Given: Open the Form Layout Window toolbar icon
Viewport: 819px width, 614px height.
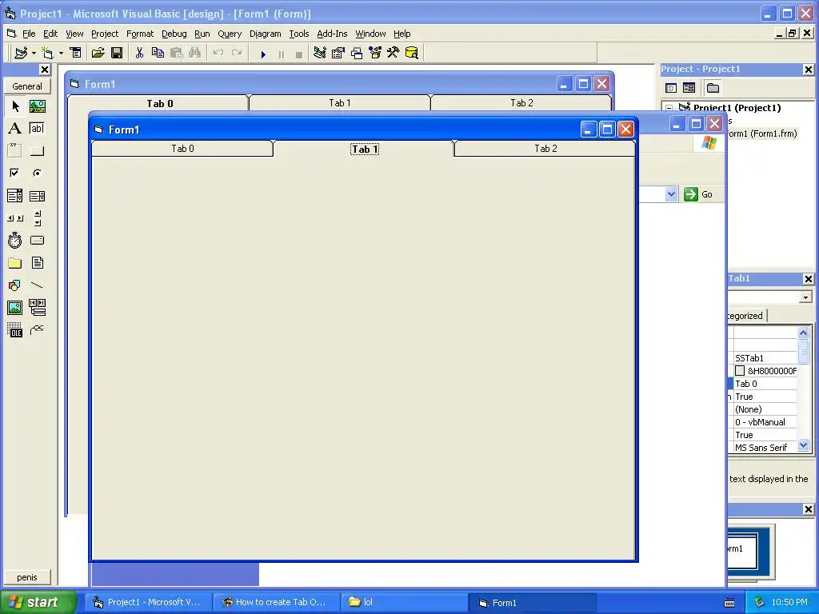Looking at the screenshot, I should (357, 53).
